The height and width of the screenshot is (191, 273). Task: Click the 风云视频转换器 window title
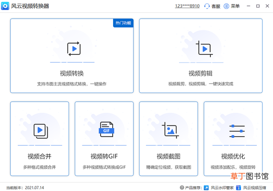tap(30, 6)
